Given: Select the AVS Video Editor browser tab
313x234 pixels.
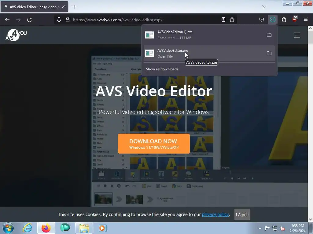Looking at the screenshot, I should [x=34, y=7].
